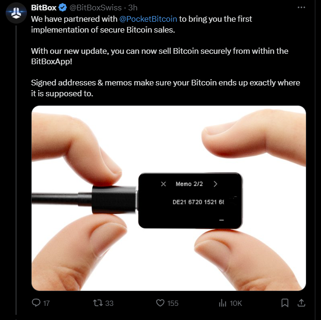Click the BitBox display name

click(43, 8)
